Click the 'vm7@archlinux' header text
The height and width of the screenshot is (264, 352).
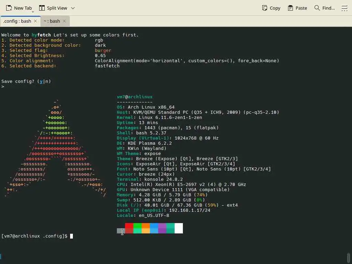(x=134, y=97)
